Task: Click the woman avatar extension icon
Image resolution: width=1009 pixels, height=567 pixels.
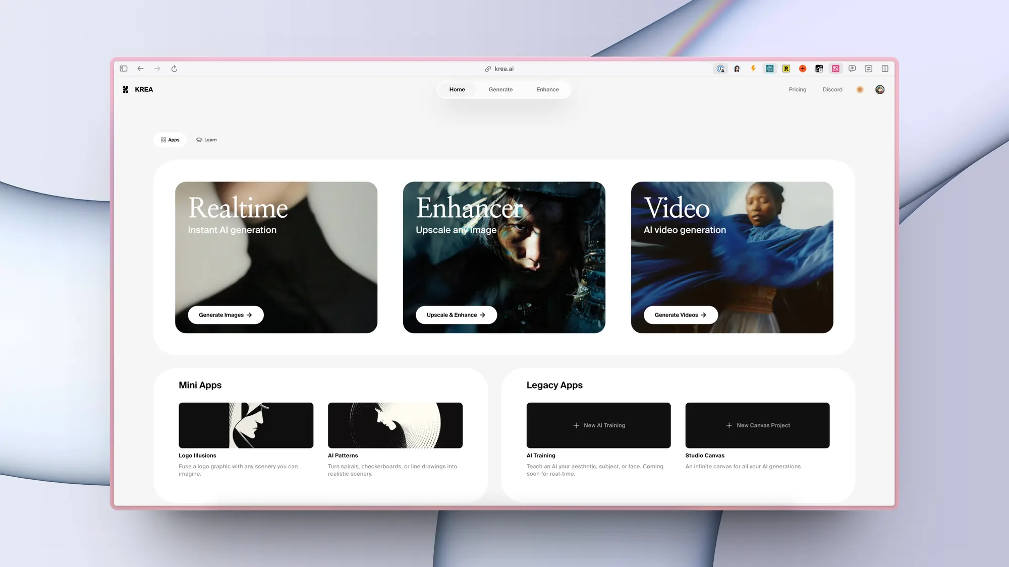Action: pyautogui.click(x=737, y=69)
